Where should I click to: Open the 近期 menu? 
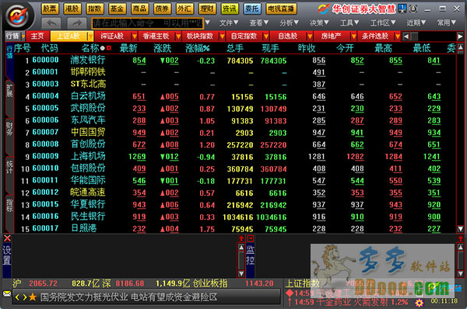tap(416, 23)
